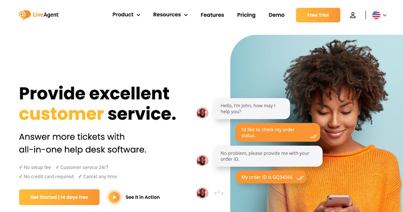The width and height of the screenshot is (403, 212).
Task: Click the See it in Action link
Action: 142,197
